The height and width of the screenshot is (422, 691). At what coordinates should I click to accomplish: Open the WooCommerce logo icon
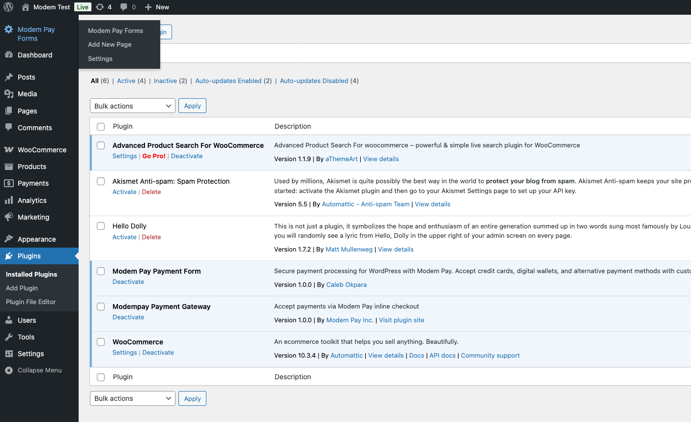coord(9,150)
